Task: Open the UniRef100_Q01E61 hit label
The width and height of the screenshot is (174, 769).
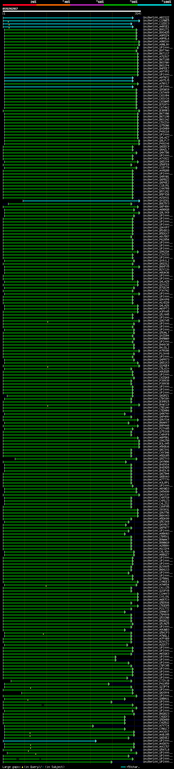Action: pyautogui.click(x=156, y=201)
